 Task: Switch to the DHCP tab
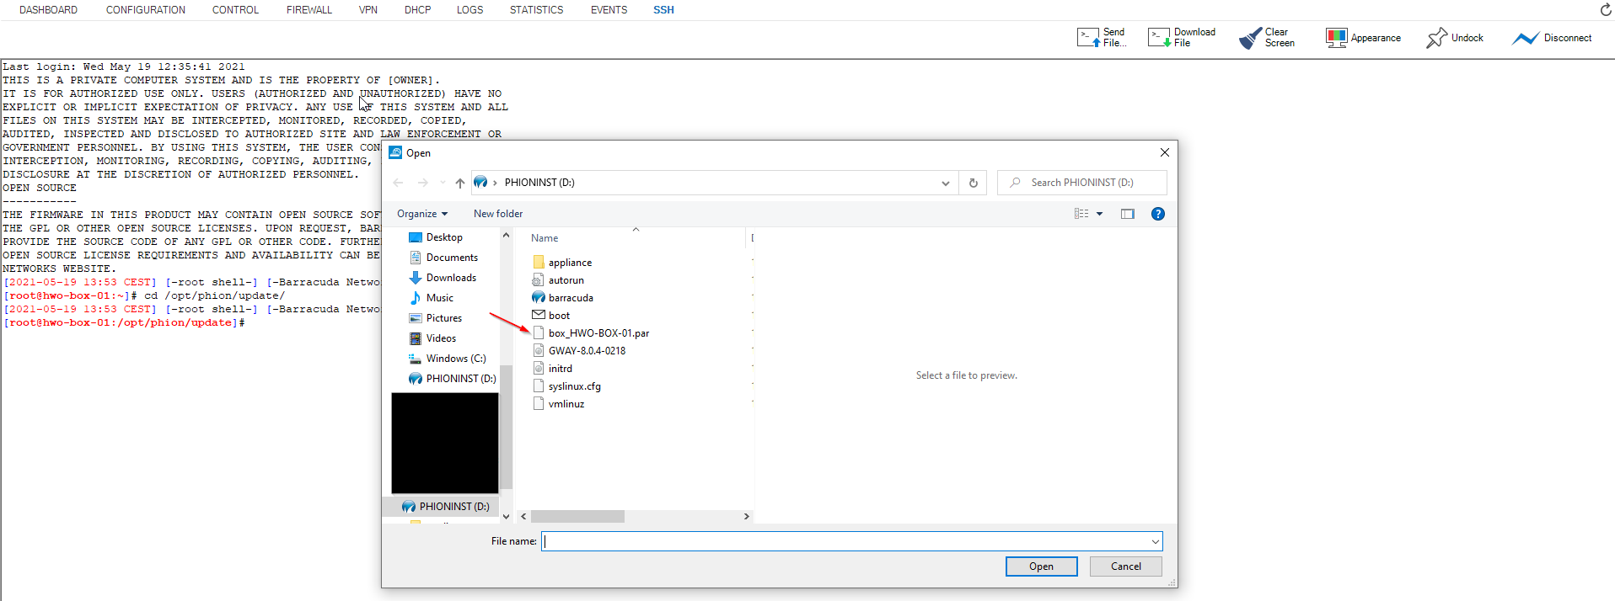click(x=417, y=10)
